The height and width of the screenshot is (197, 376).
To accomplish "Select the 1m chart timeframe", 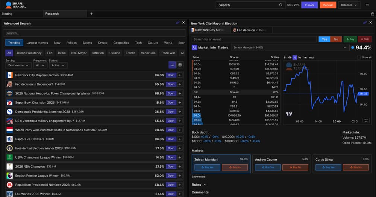I will 305,58.
